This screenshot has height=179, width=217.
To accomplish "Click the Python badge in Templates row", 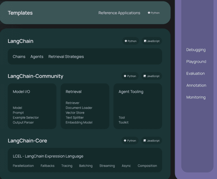I will point(154,13).
